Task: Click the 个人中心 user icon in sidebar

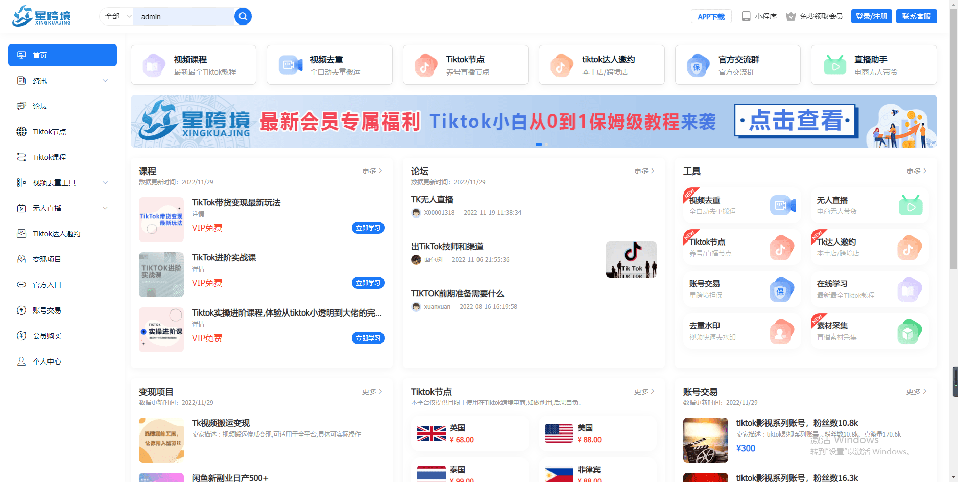Action: coord(21,361)
